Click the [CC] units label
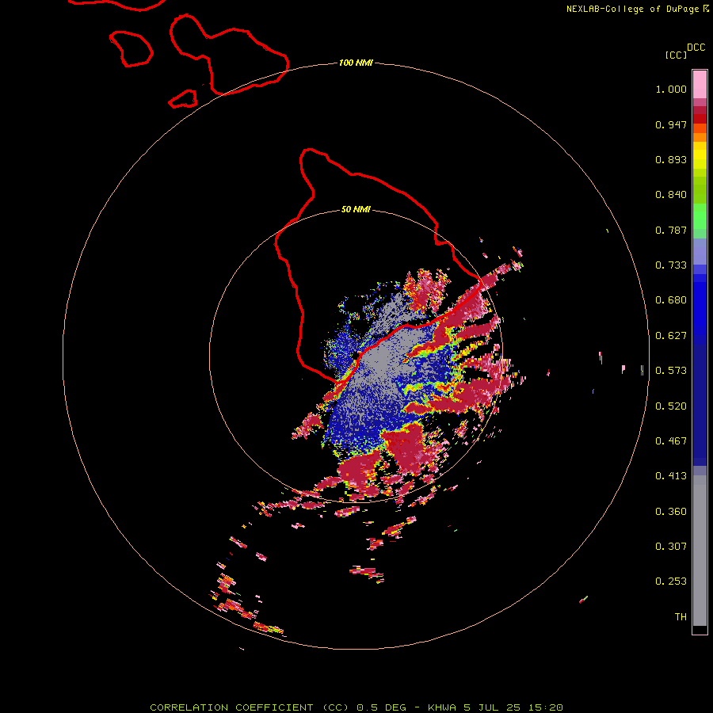Screen dimensions: 713x713 point(676,55)
